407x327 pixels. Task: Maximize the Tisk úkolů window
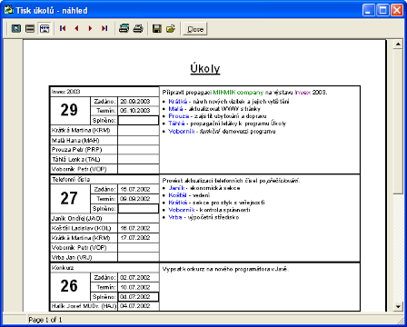pyautogui.click(x=382, y=10)
